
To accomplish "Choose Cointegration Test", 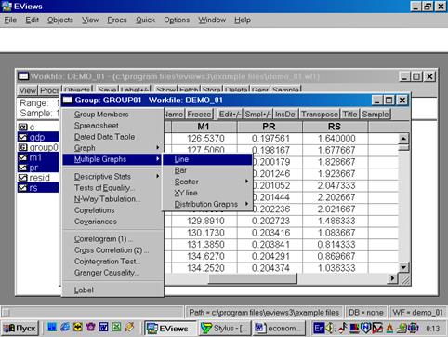I will point(112,262).
